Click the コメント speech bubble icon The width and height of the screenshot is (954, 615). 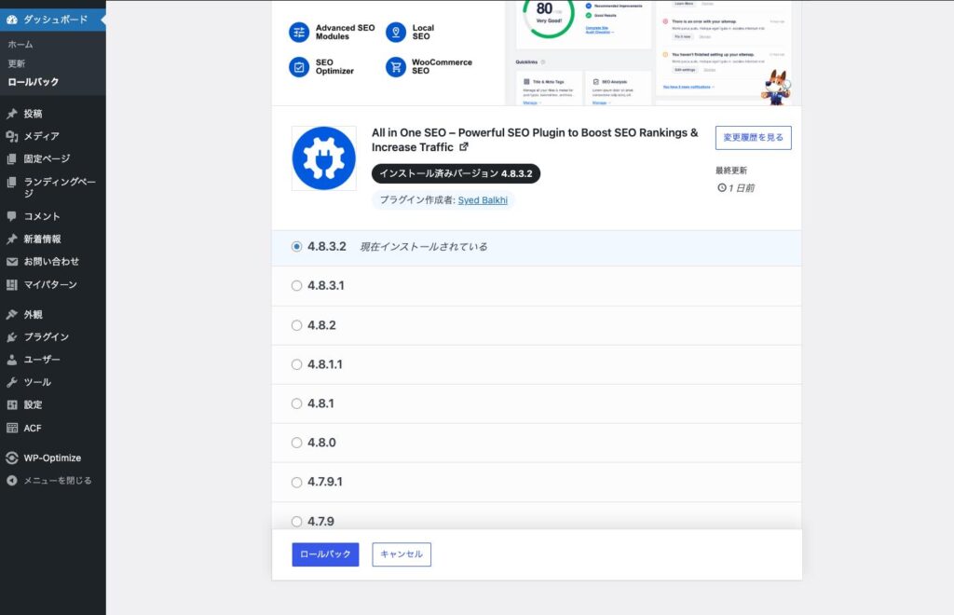tap(11, 216)
